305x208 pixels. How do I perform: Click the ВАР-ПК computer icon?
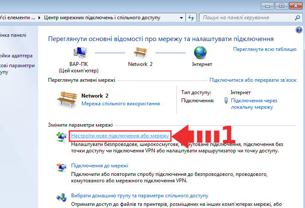point(81,53)
